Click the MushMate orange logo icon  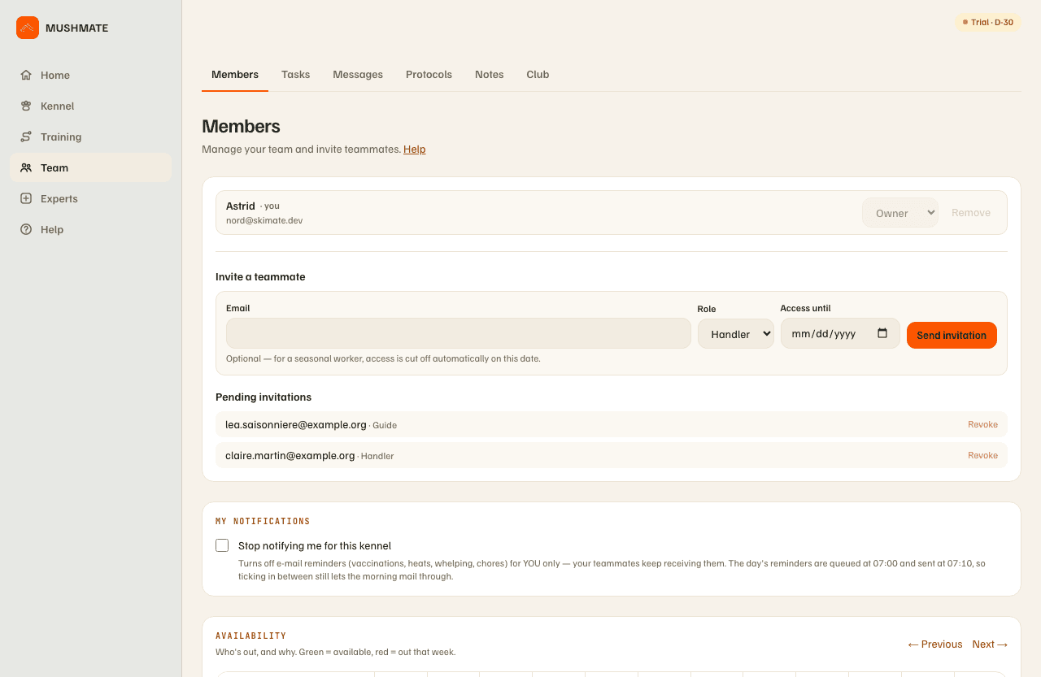pos(28,28)
